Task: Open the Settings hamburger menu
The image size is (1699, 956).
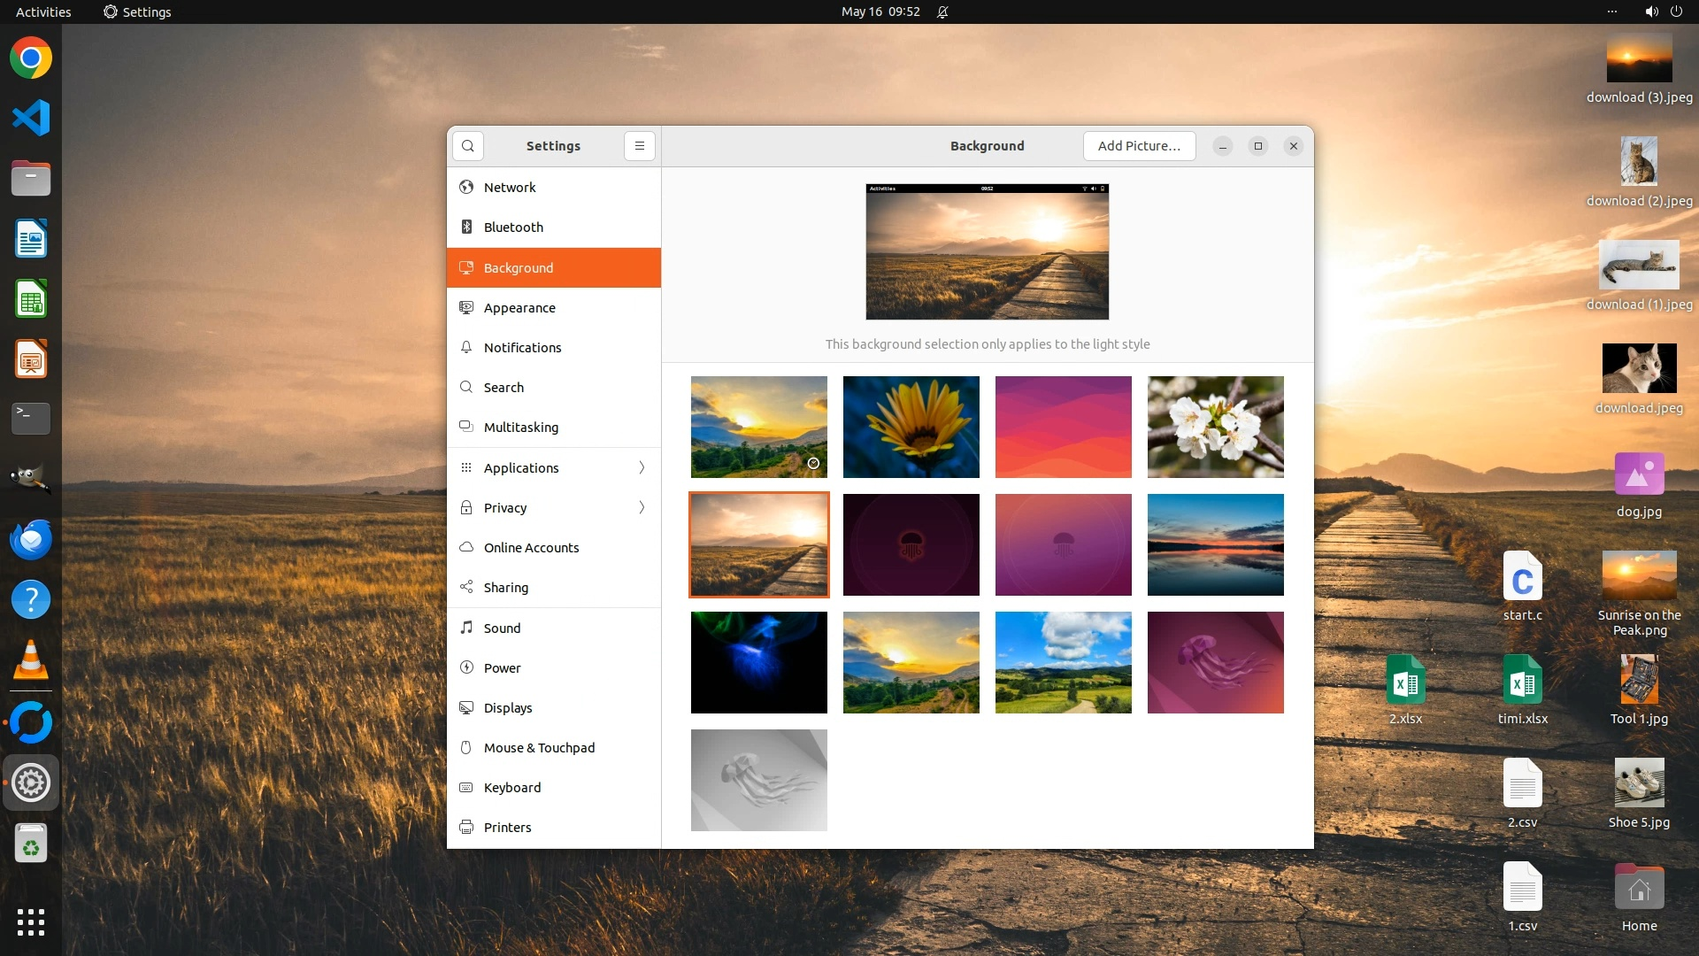Action: [x=639, y=146]
